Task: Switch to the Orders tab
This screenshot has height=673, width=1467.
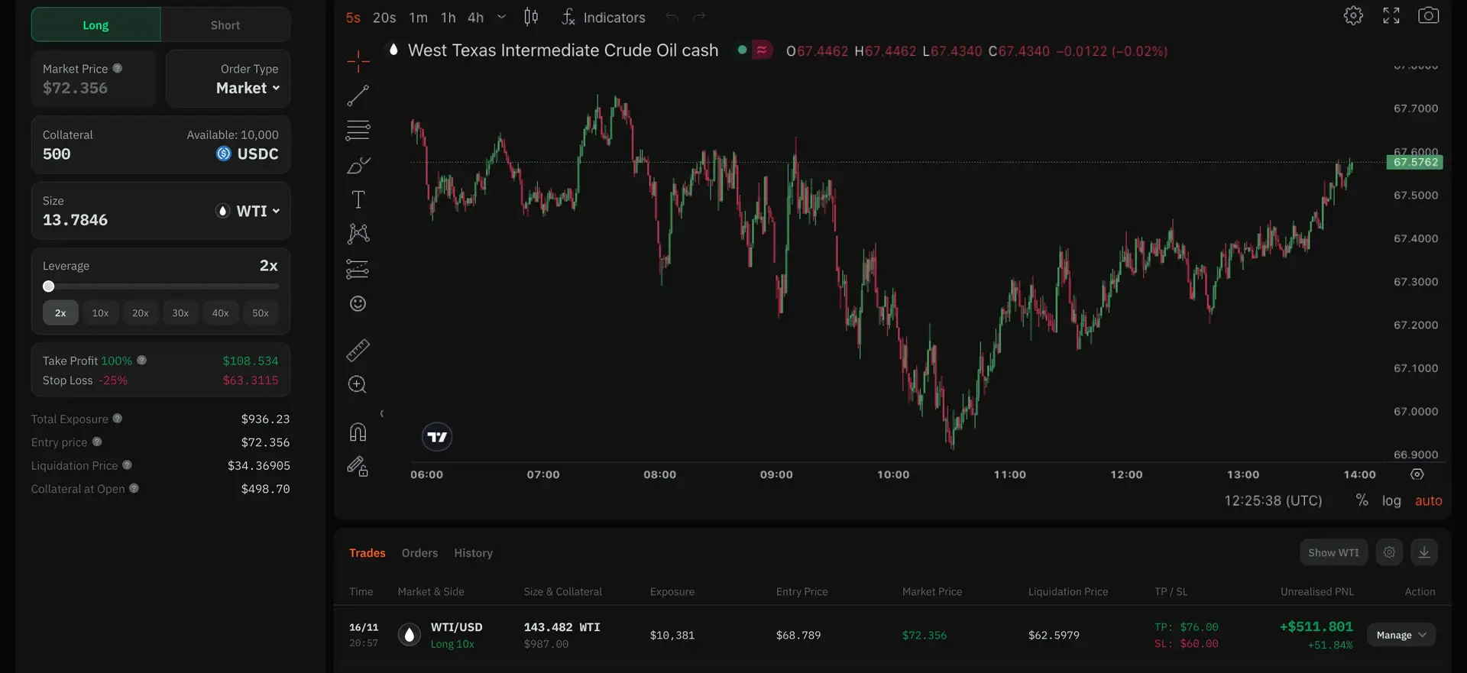Action: [x=419, y=553]
